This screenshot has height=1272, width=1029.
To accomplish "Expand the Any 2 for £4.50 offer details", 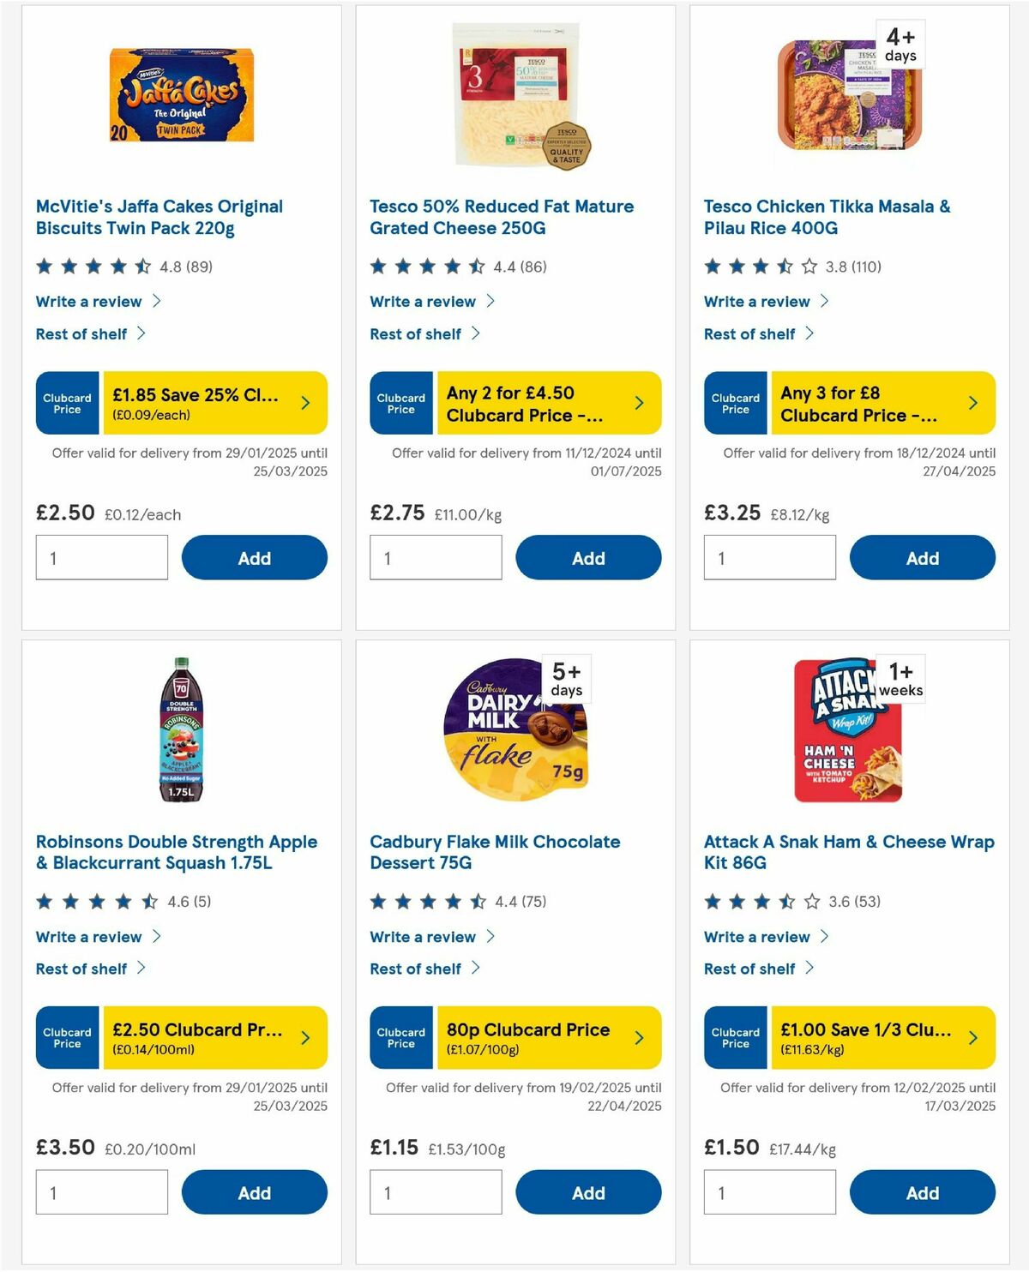I will tap(638, 403).
